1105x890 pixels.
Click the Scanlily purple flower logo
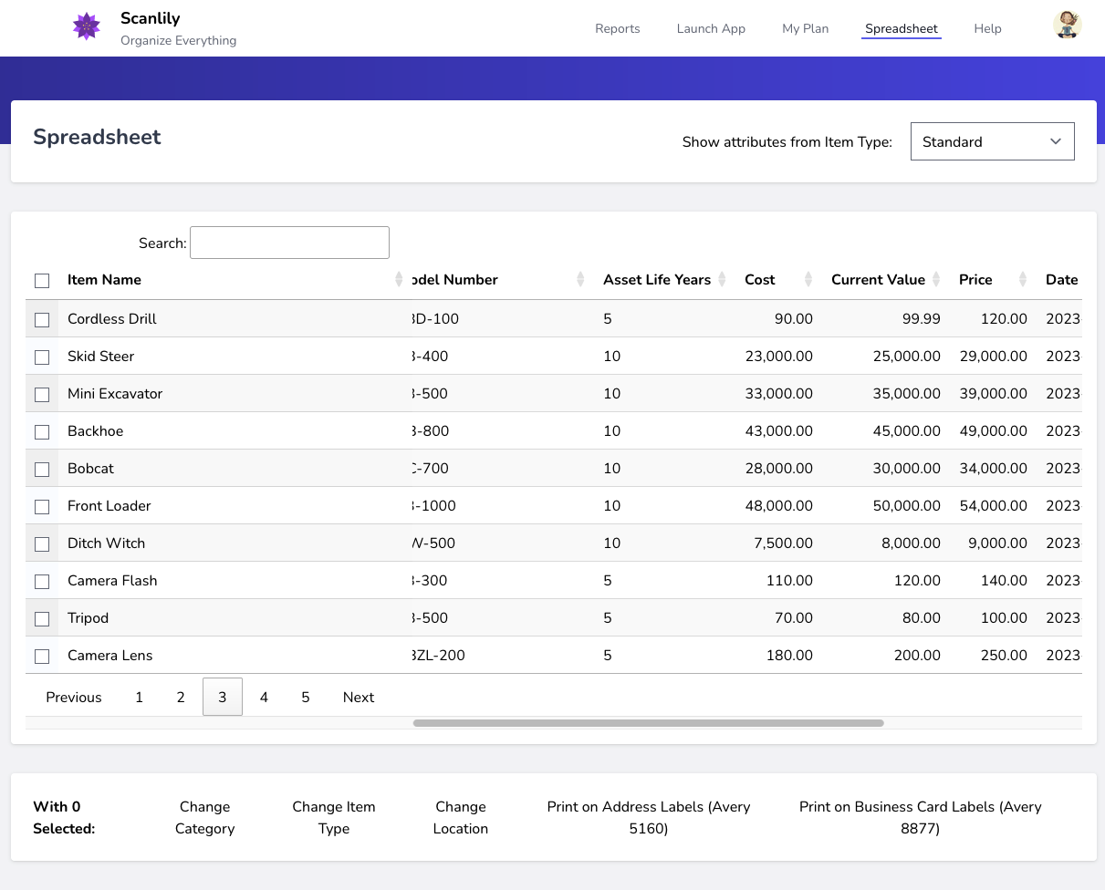click(87, 26)
